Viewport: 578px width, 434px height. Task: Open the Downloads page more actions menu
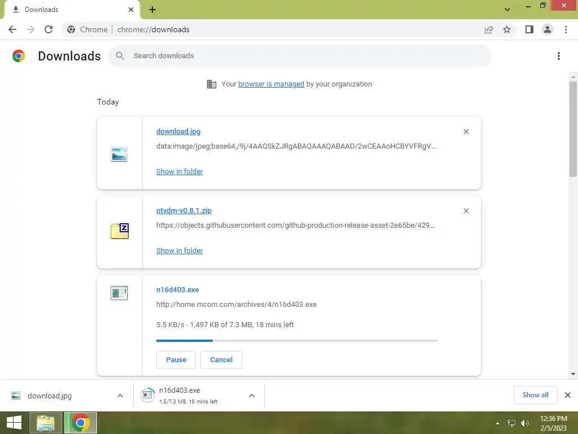[x=559, y=56]
